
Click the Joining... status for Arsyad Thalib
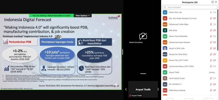(x=212, y=72)
